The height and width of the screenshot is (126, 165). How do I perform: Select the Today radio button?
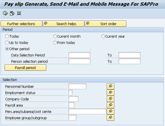click(7, 37)
